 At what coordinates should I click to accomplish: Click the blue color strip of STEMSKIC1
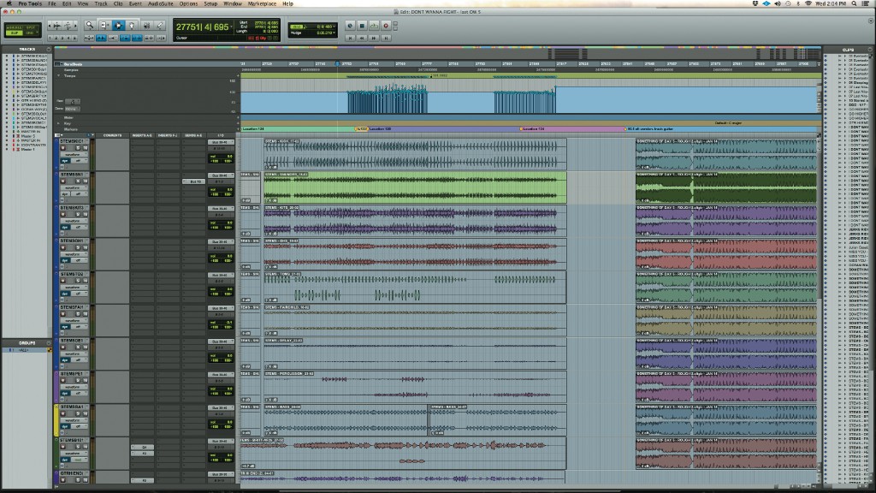coord(56,154)
